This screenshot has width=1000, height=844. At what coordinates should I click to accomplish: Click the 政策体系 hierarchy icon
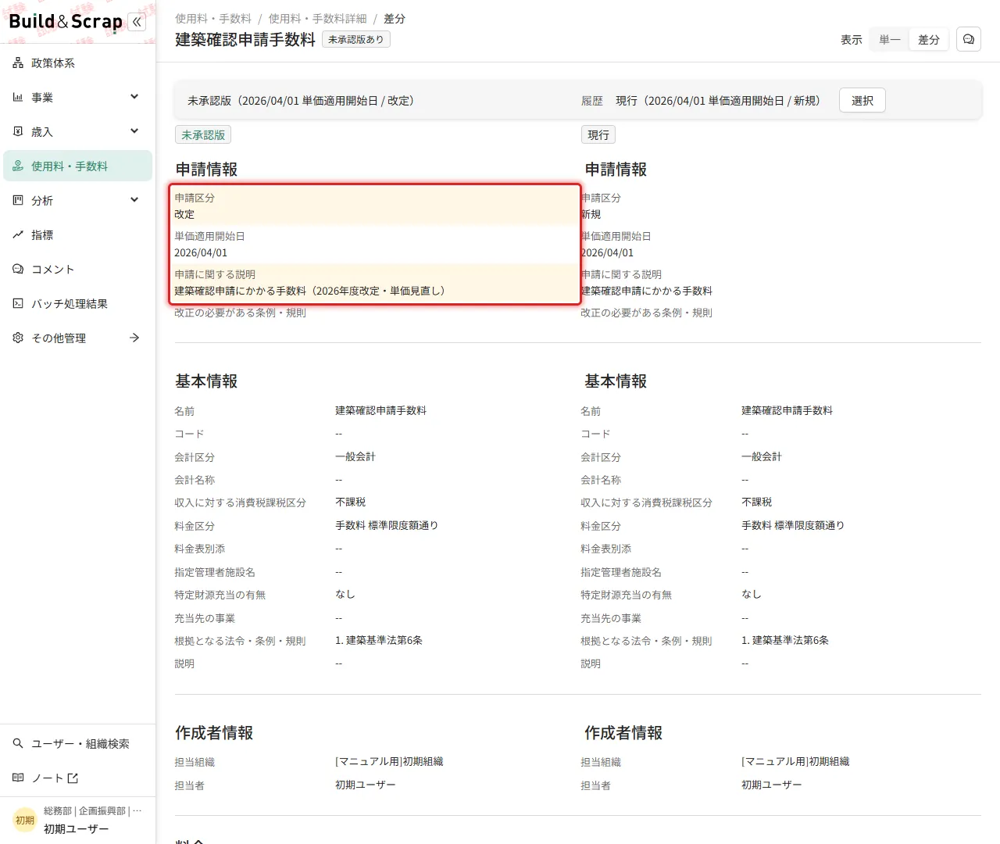point(18,63)
